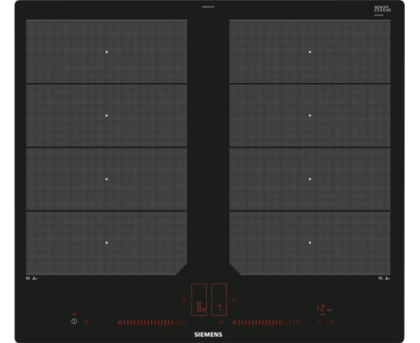Select the right zone display showing 7

(x=219, y=307)
